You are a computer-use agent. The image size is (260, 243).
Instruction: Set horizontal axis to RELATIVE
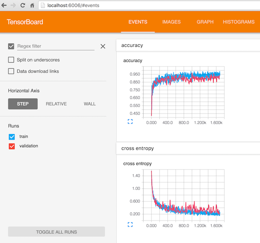point(56,104)
